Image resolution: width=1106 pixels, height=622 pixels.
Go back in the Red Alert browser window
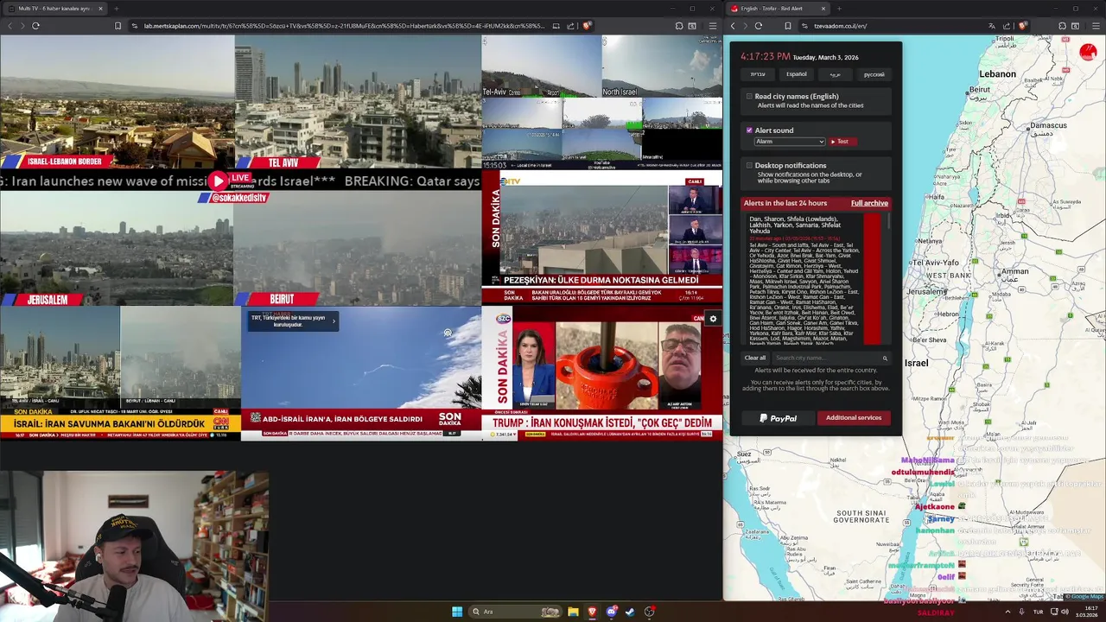733,26
